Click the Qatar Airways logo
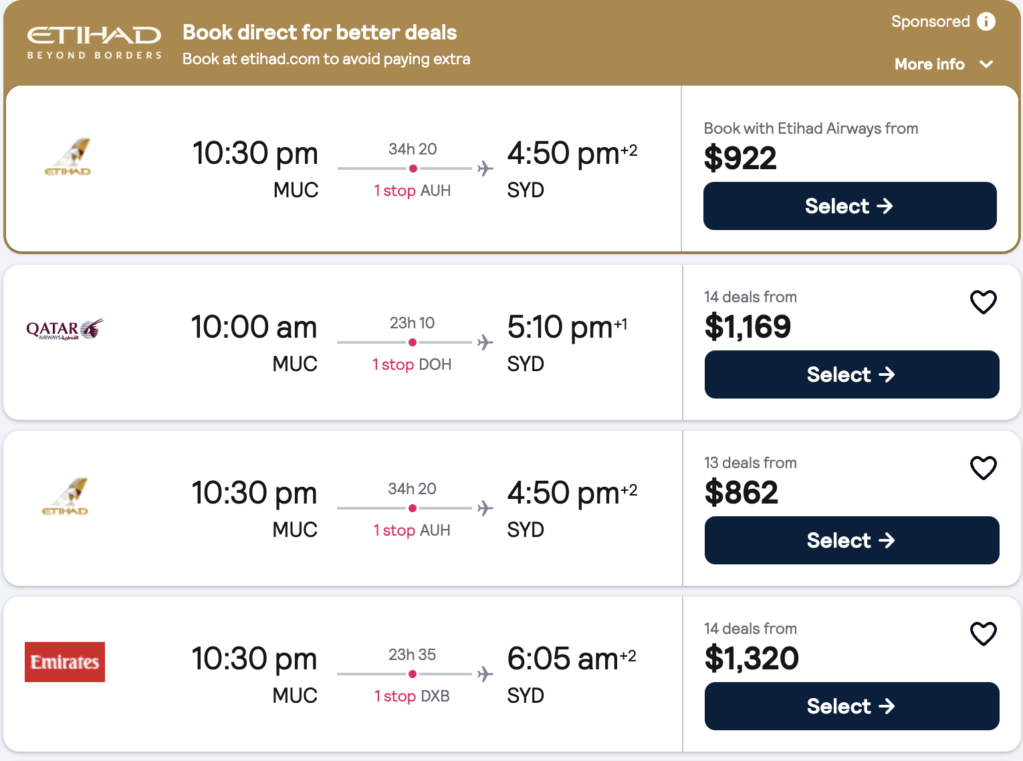The image size is (1023, 761). 65,329
